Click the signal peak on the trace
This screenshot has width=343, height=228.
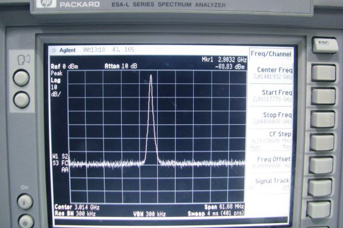pos(150,76)
